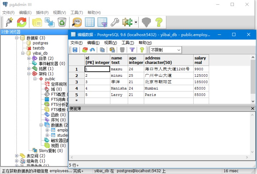Click the scratch pad text area
257x174 pixels.
pos(160,133)
